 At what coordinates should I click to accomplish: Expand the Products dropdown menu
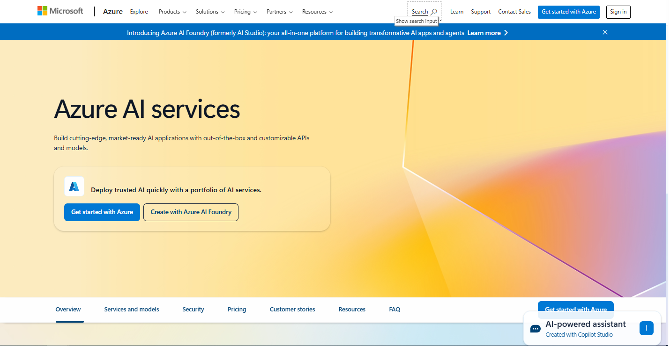coord(172,12)
